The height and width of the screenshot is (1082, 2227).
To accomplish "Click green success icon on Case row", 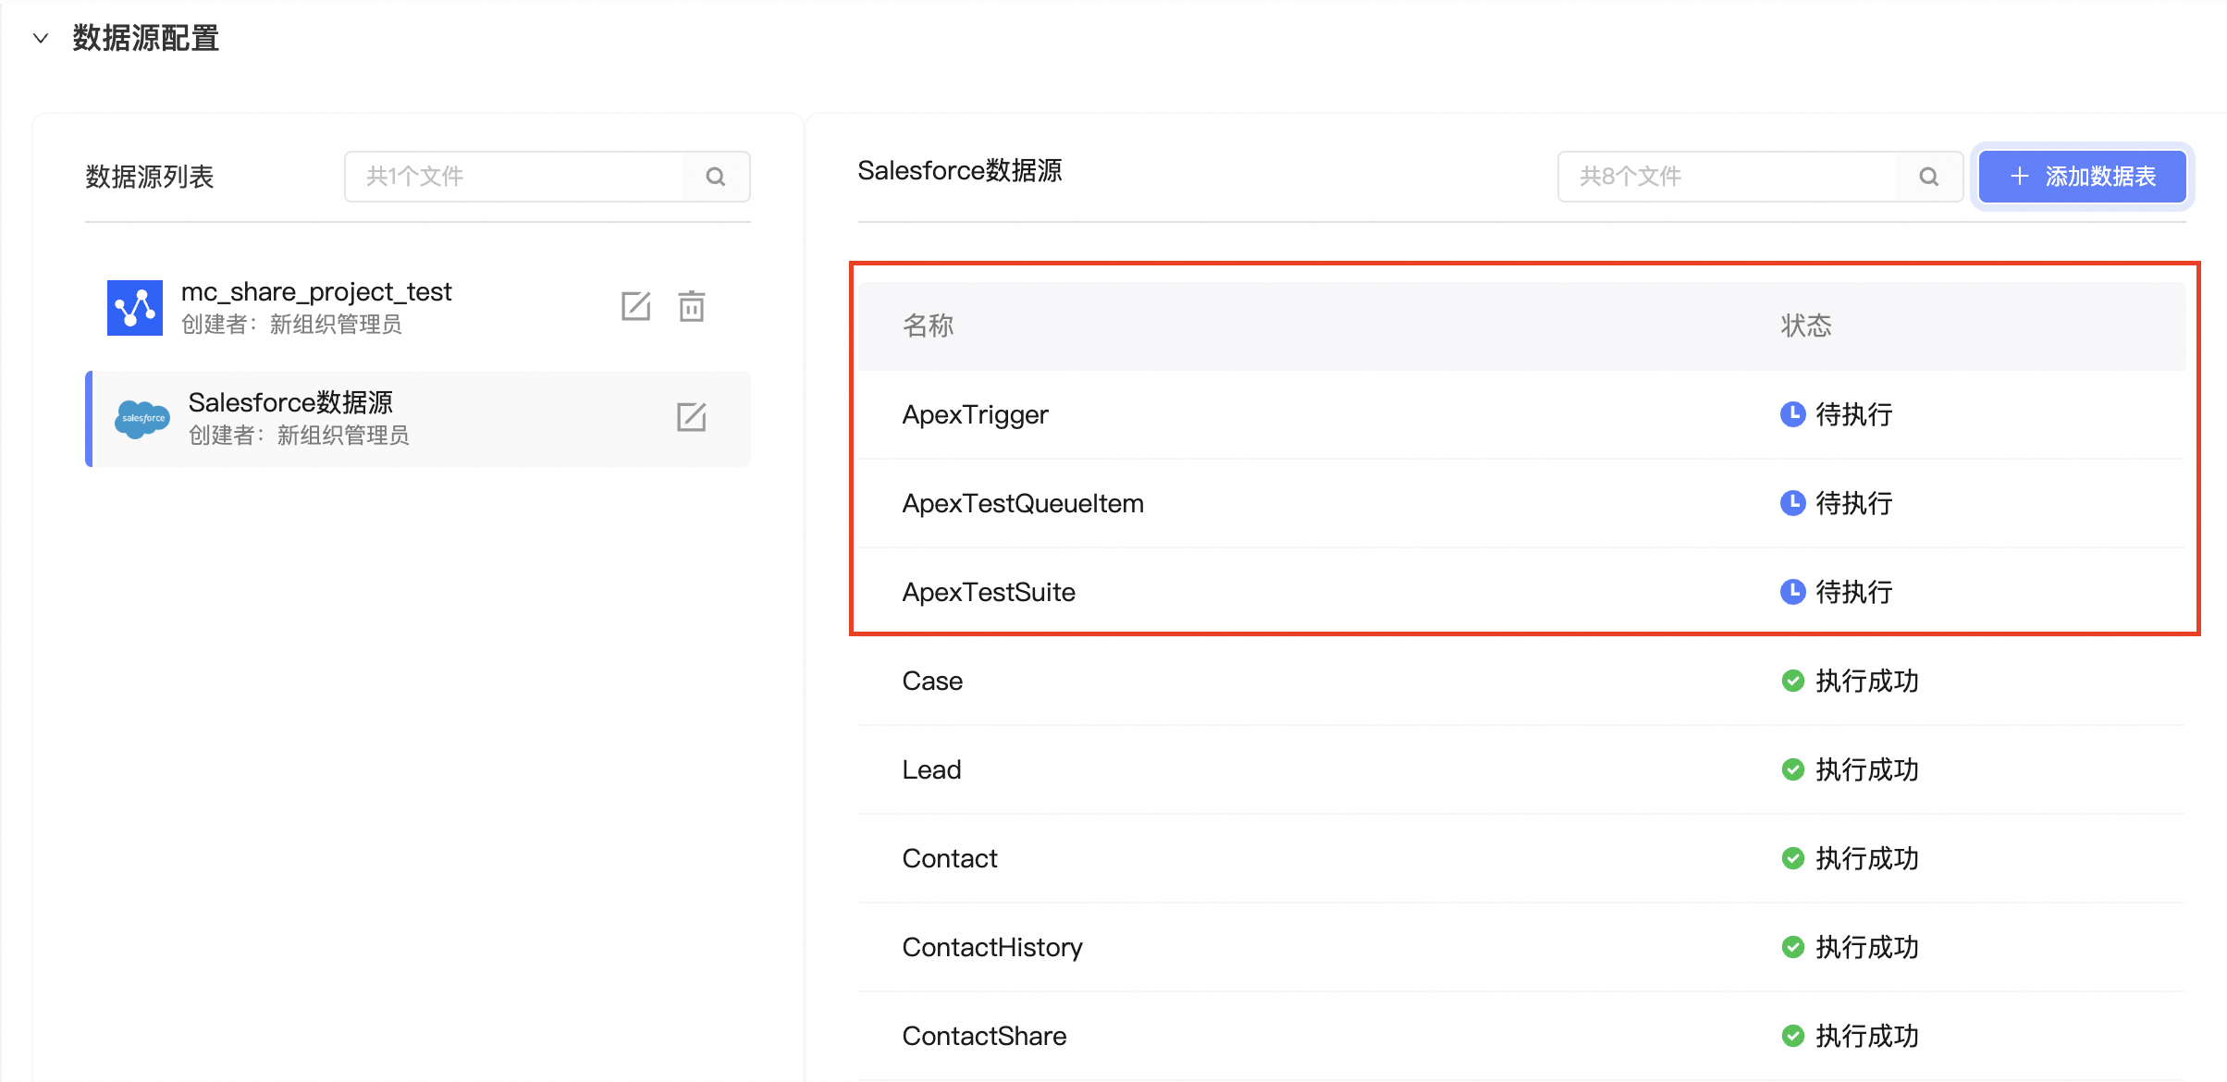I will point(1792,681).
